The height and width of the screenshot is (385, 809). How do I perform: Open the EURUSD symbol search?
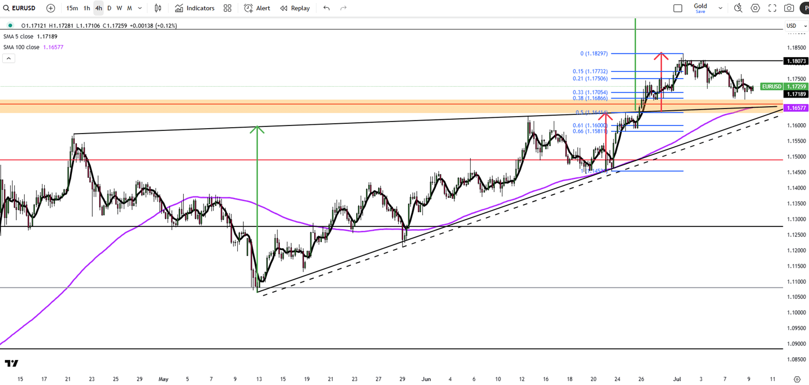pyautogui.click(x=20, y=8)
